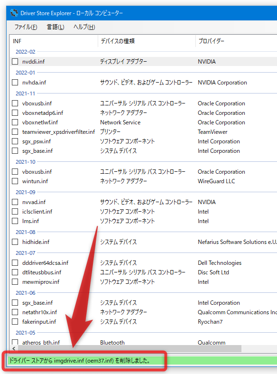This screenshot has height=374, width=277.
Task: Select the Qualcomm Communications Inc provider cell
Action: [237, 312]
